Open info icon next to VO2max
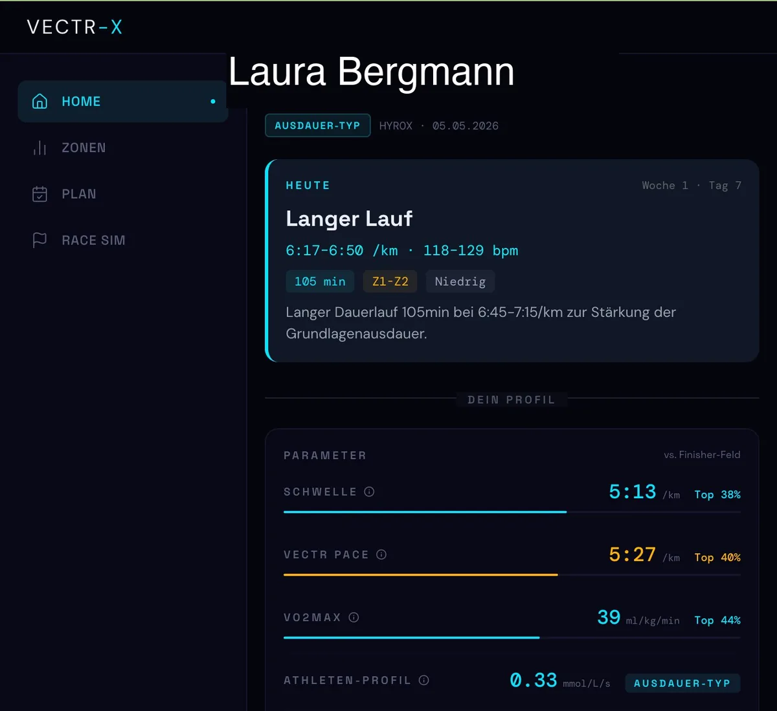 point(354,617)
